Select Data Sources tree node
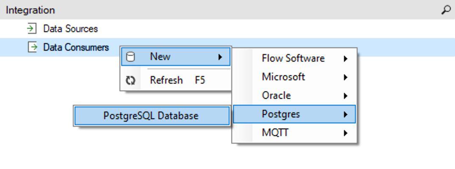The width and height of the screenshot is (455, 169). tap(70, 29)
